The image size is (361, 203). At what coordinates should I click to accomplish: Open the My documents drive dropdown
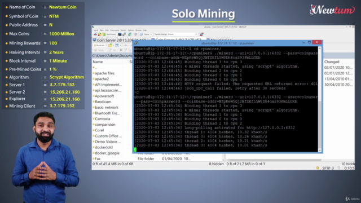[100, 45]
